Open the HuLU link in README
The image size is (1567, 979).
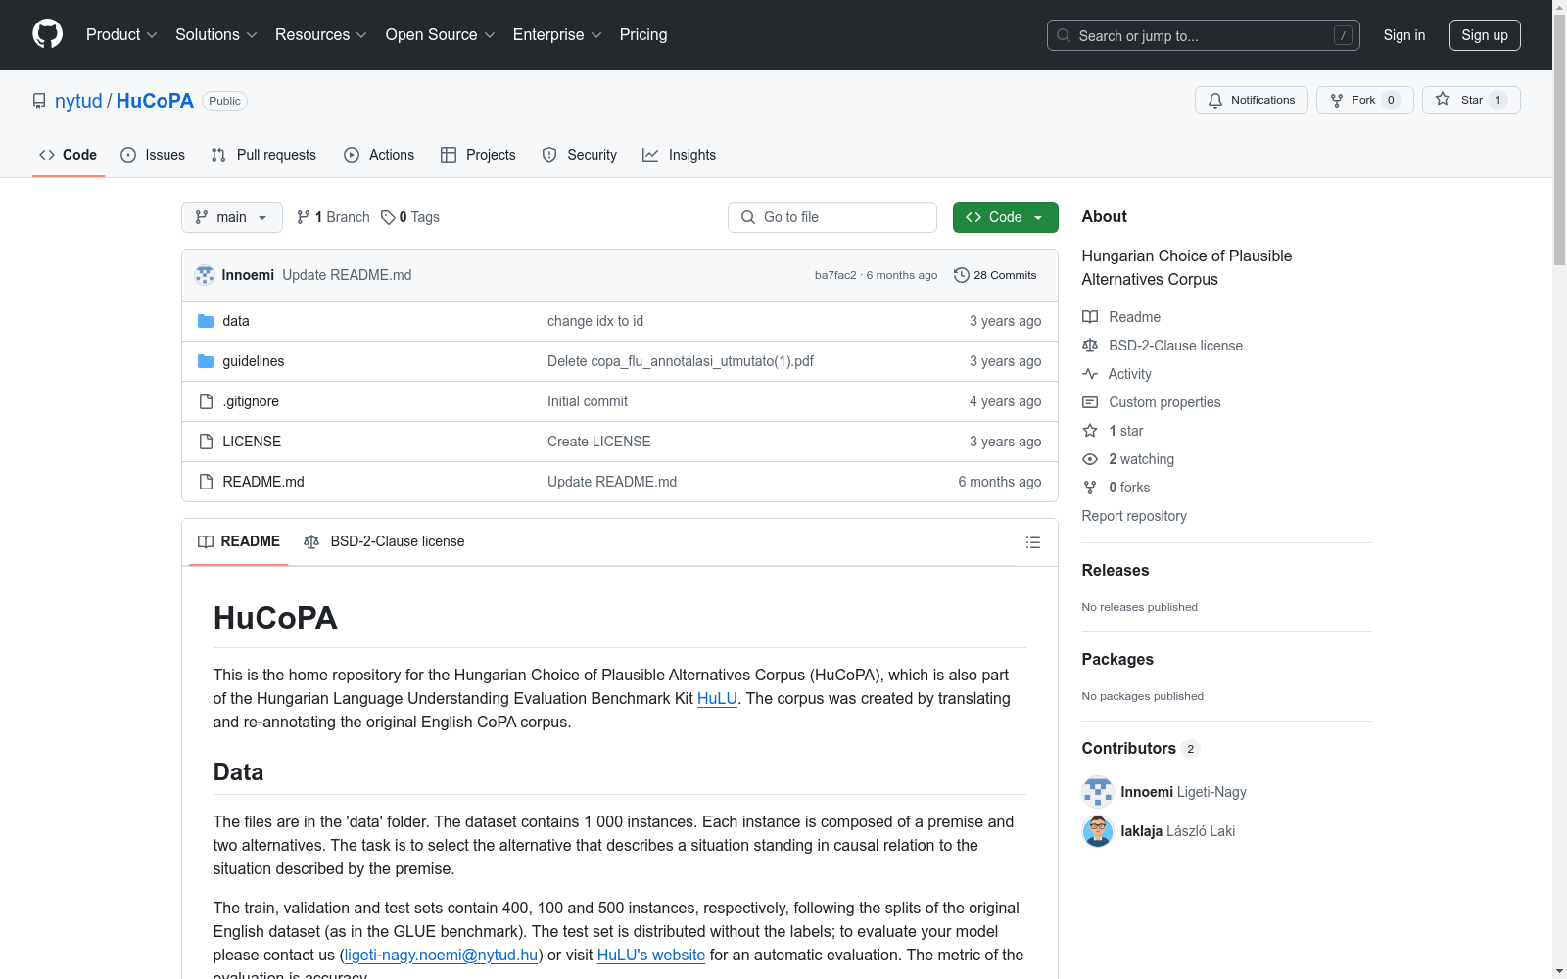[x=717, y=698]
